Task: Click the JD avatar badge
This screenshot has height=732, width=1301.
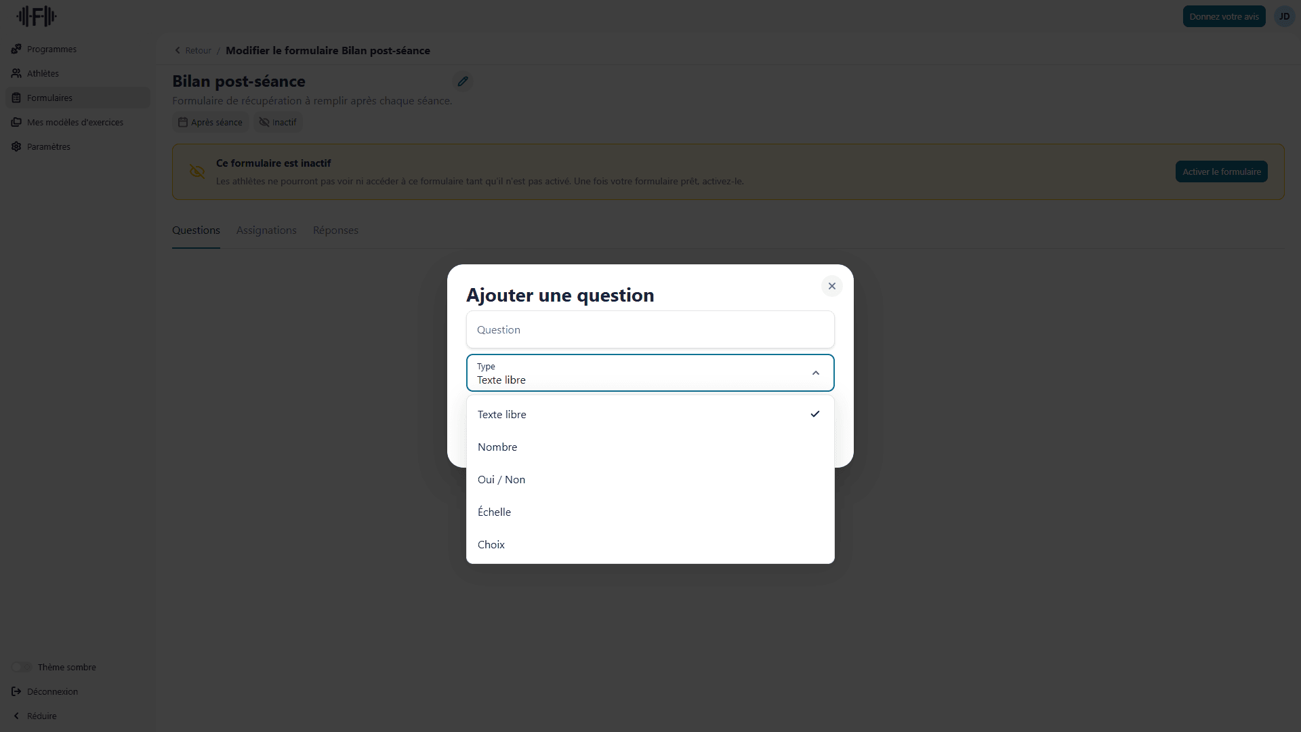Action: coord(1284,16)
